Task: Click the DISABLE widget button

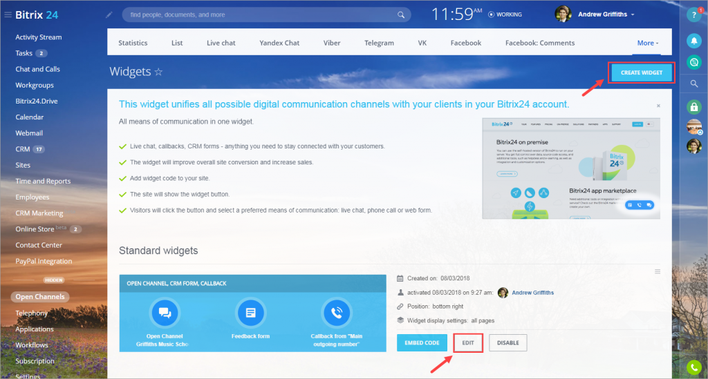Action: tap(508, 343)
